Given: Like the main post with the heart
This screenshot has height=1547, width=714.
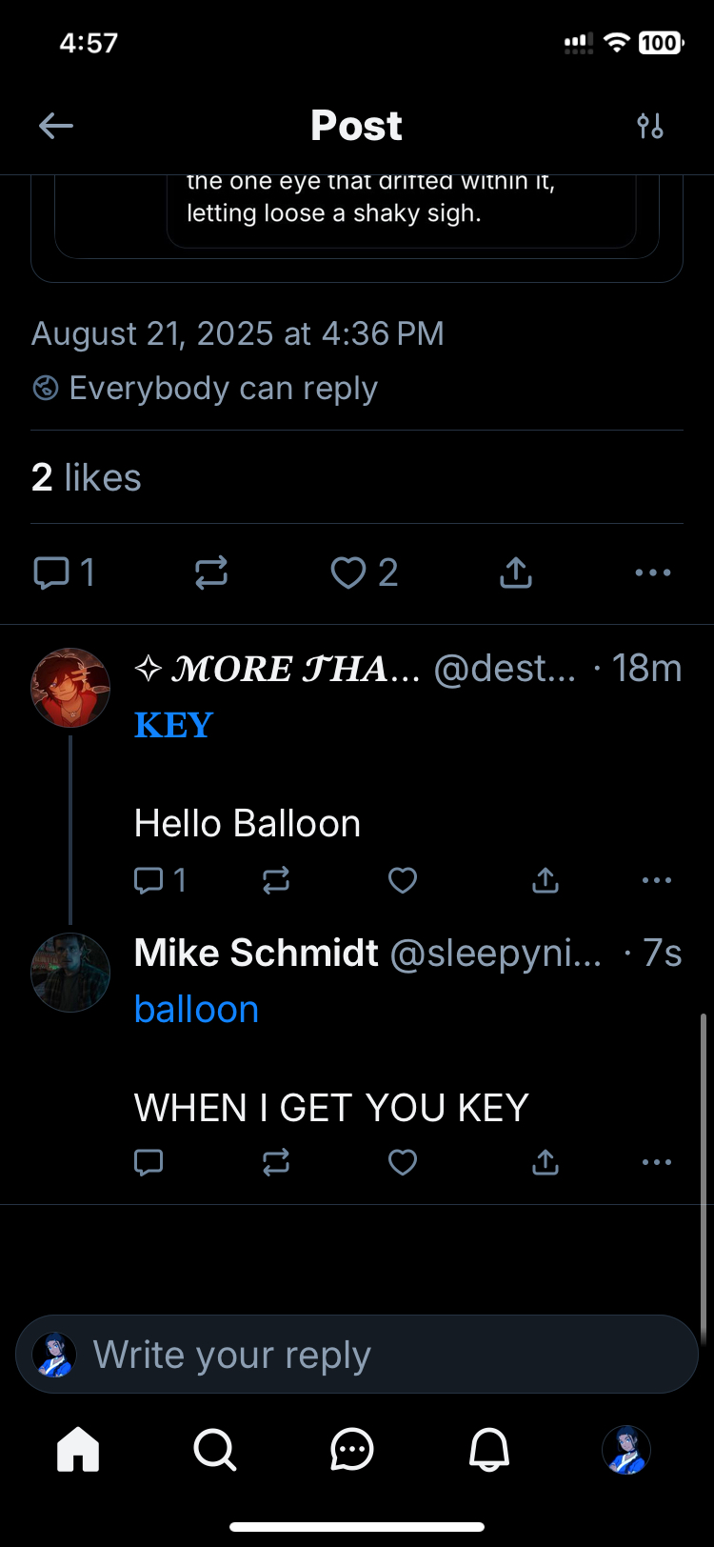Looking at the screenshot, I should 348,573.
